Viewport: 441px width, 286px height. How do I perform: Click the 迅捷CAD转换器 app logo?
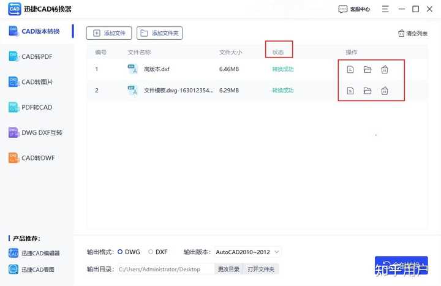click(x=15, y=9)
